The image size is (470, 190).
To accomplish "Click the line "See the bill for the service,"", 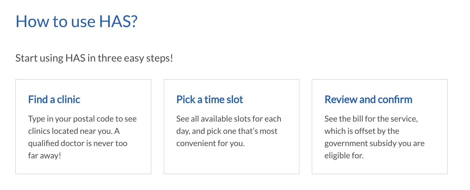I will point(371,119).
